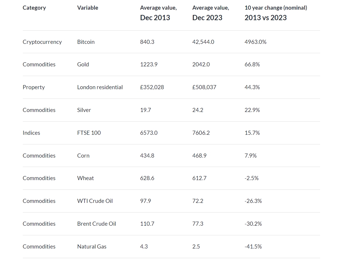Select the Gold variable cell
The height and width of the screenshot is (264, 347).
pos(83,64)
